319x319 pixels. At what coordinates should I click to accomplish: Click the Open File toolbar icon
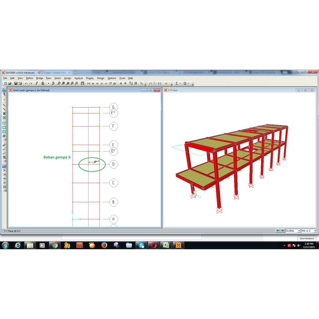click(x=10, y=83)
